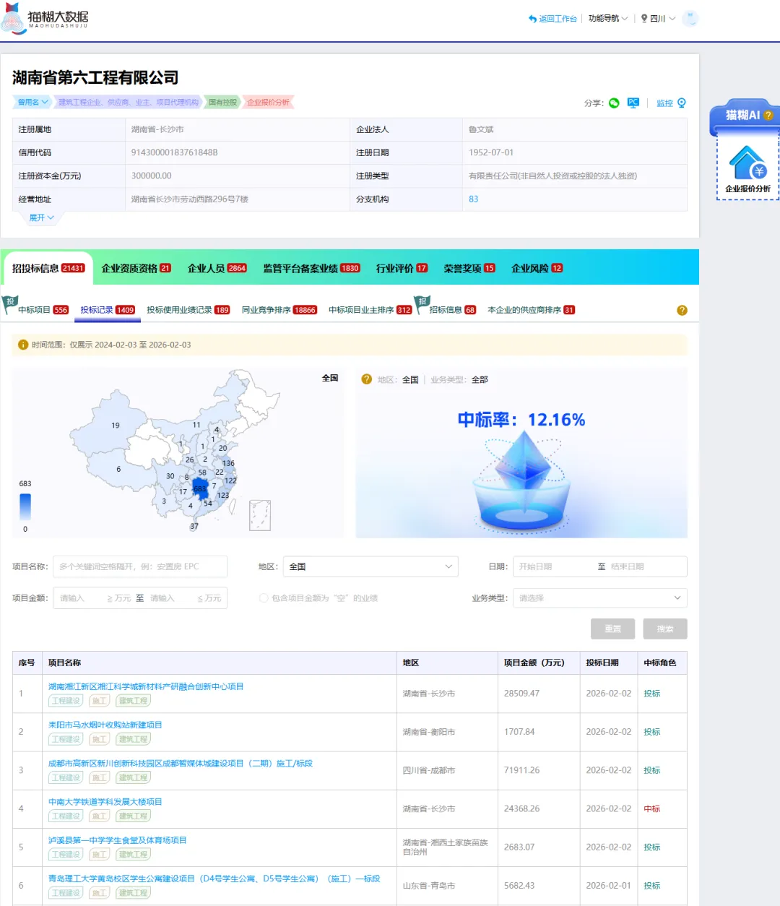Open branch count 83 link
780x906 pixels.
474,199
